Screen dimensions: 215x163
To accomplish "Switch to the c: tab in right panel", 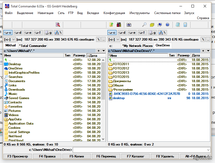I will click(114, 46).
